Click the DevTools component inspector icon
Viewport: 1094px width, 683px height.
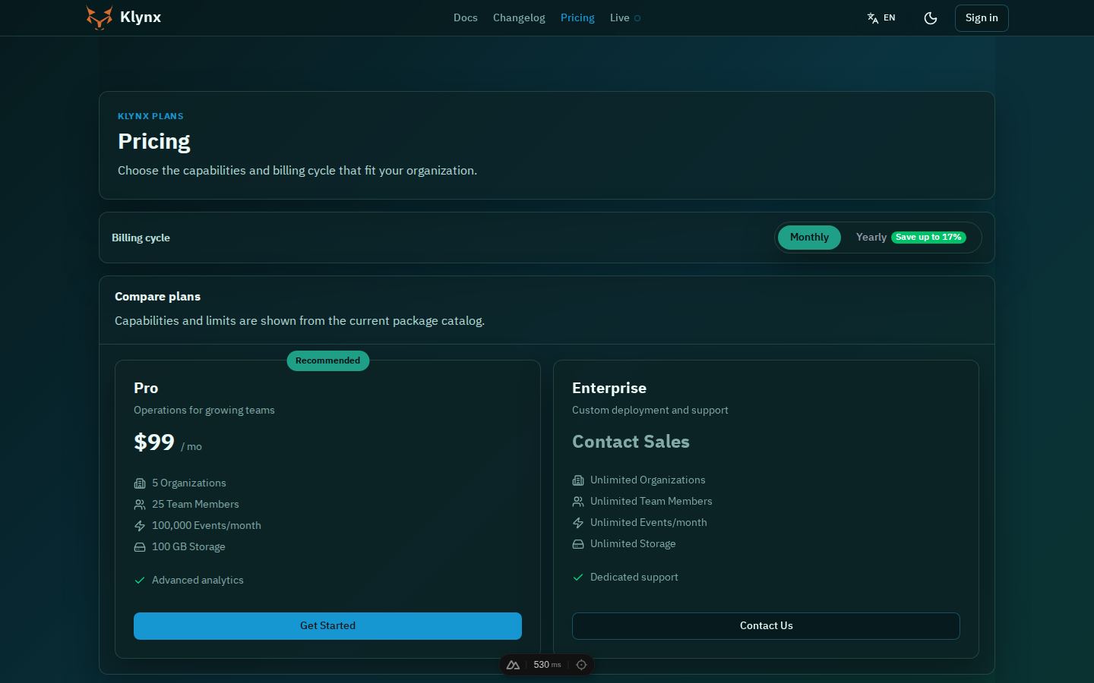tap(581, 665)
